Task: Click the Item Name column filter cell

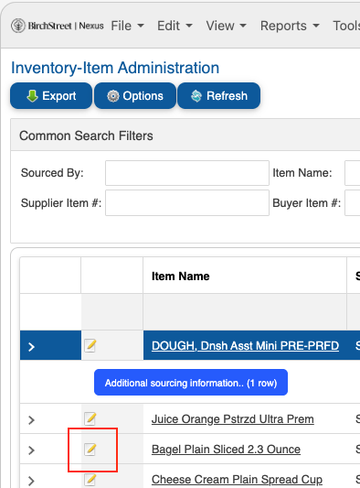Action: (245, 312)
